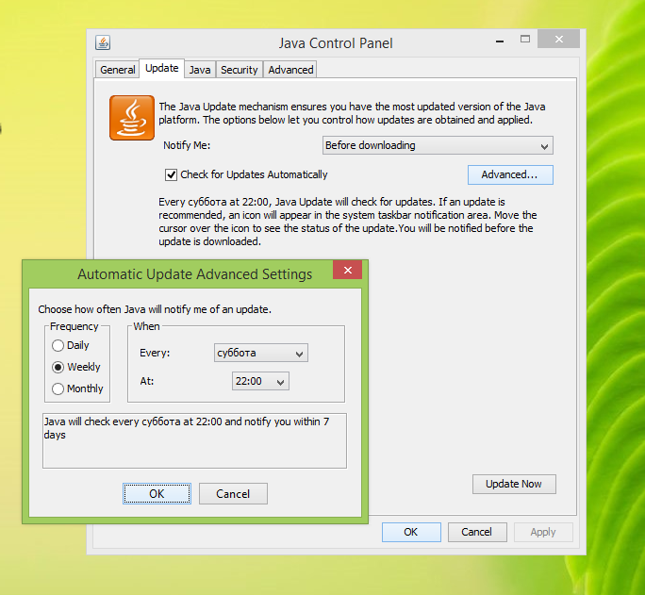645x595 pixels.
Task: Click the 'Automatic Update Advanced Settings' title bar
Action: click(194, 274)
